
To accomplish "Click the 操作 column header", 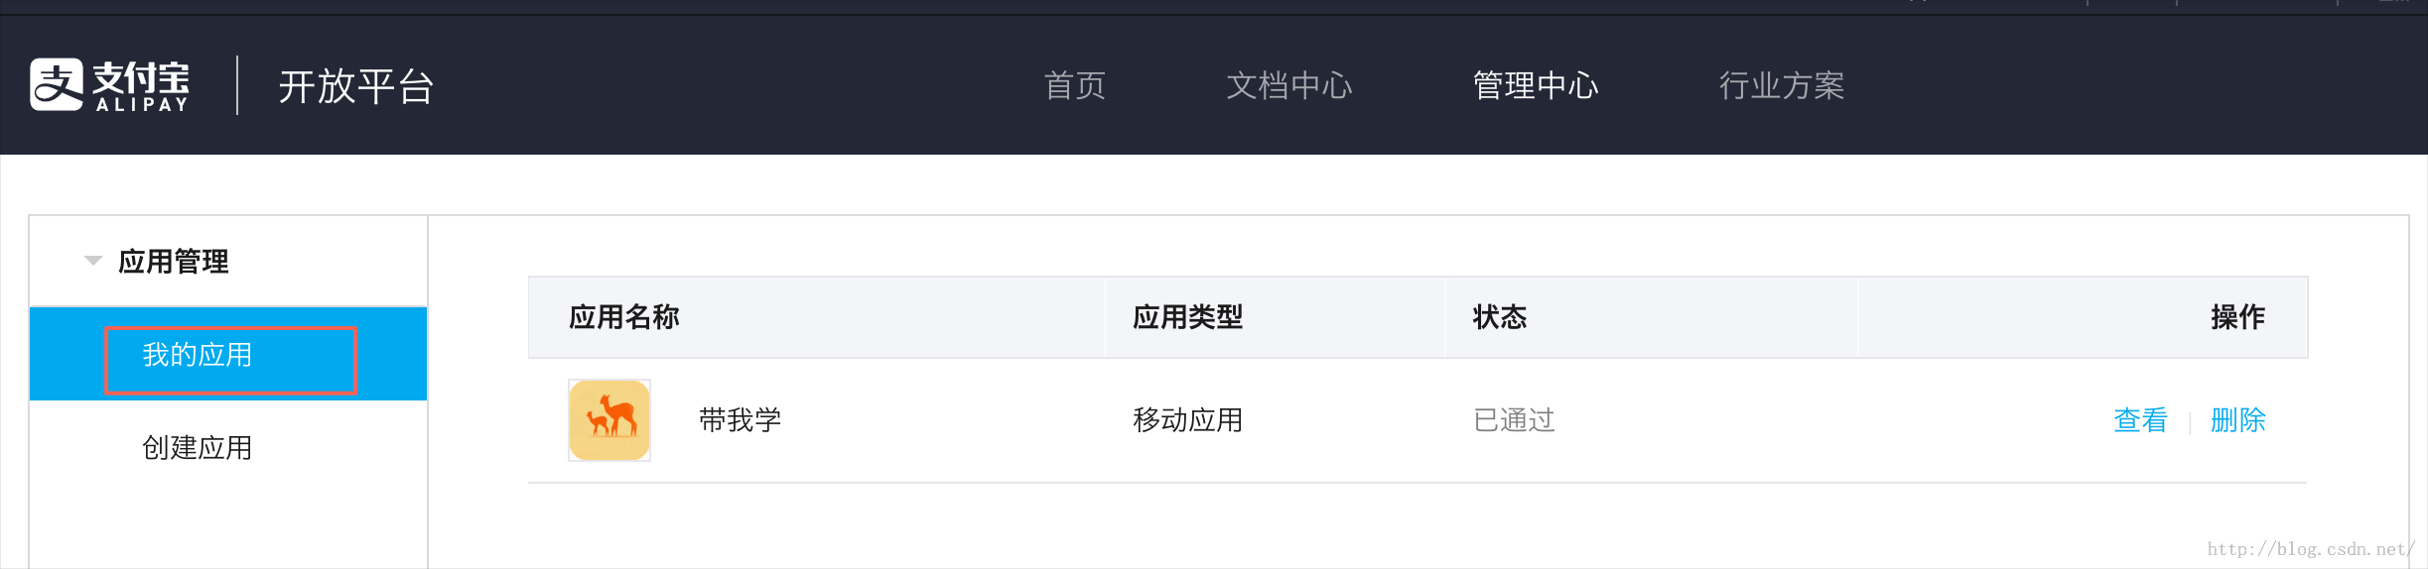I will [2237, 317].
